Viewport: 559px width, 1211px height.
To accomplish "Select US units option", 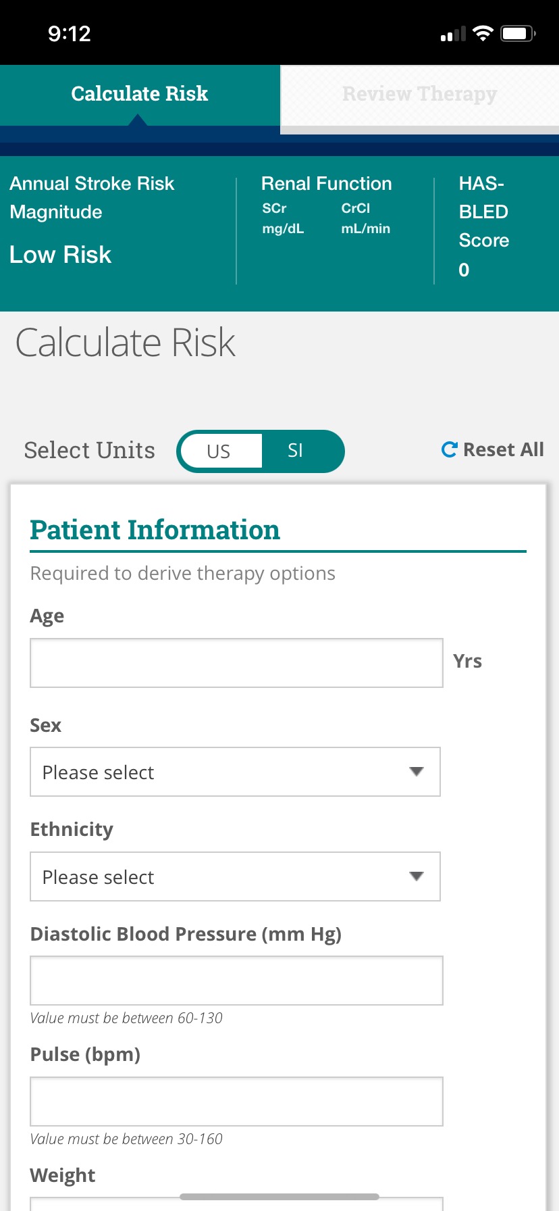I will [219, 451].
